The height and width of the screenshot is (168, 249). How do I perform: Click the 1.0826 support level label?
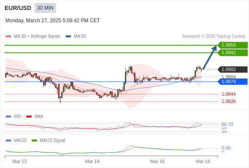(228, 102)
